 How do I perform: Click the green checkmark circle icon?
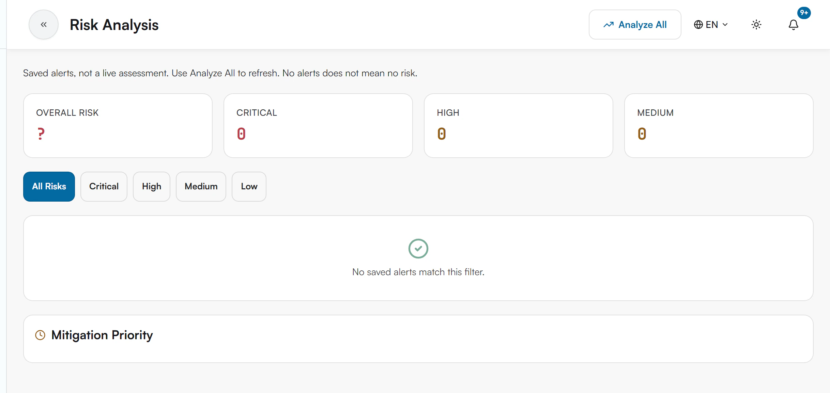pos(418,249)
